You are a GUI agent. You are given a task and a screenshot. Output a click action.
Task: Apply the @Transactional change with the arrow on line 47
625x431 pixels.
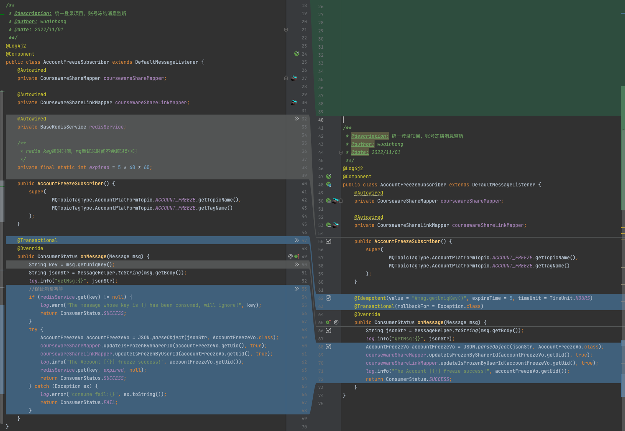(x=296, y=240)
